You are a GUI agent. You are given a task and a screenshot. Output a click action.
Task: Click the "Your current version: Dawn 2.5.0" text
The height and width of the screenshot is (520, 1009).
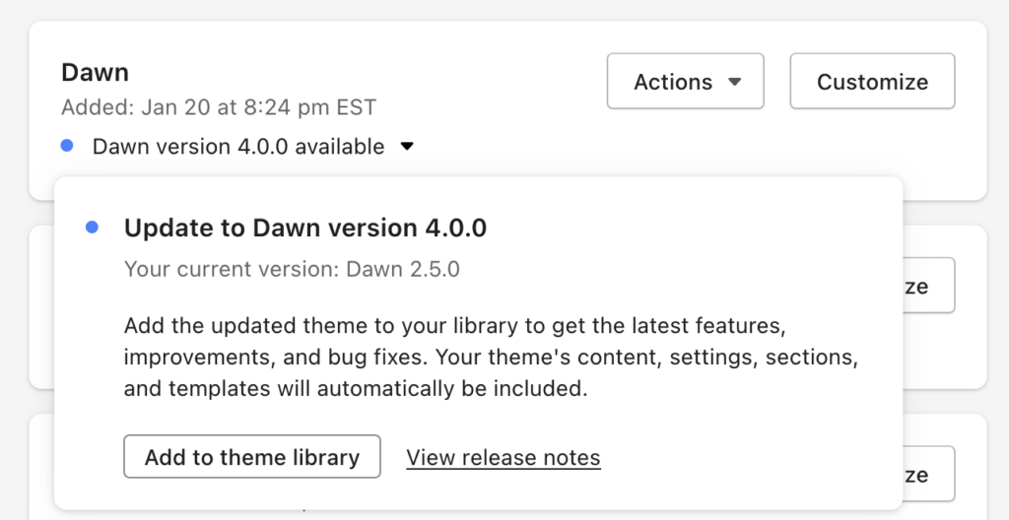coord(292,269)
